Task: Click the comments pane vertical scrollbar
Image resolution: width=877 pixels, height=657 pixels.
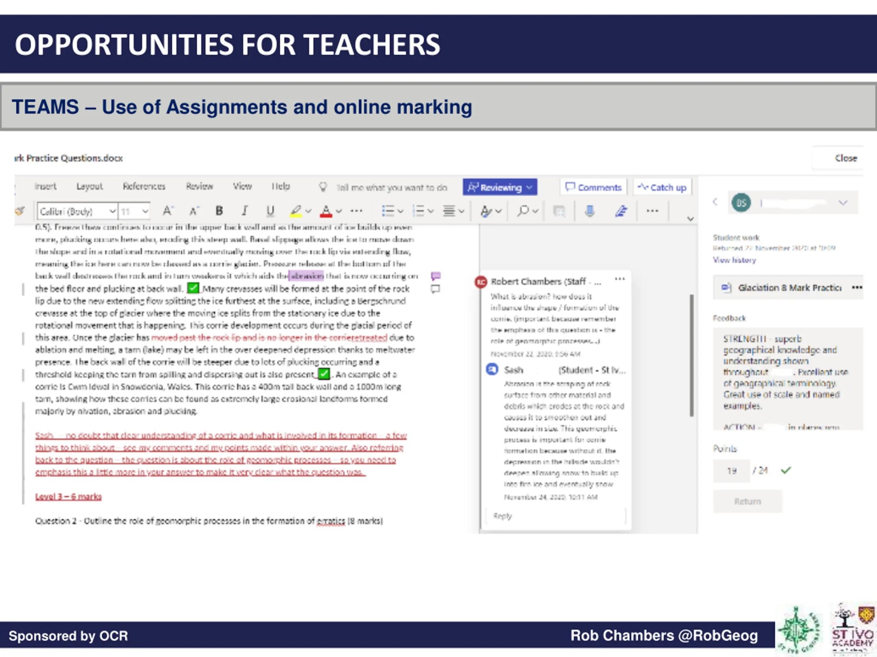Action: [x=691, y=355]
